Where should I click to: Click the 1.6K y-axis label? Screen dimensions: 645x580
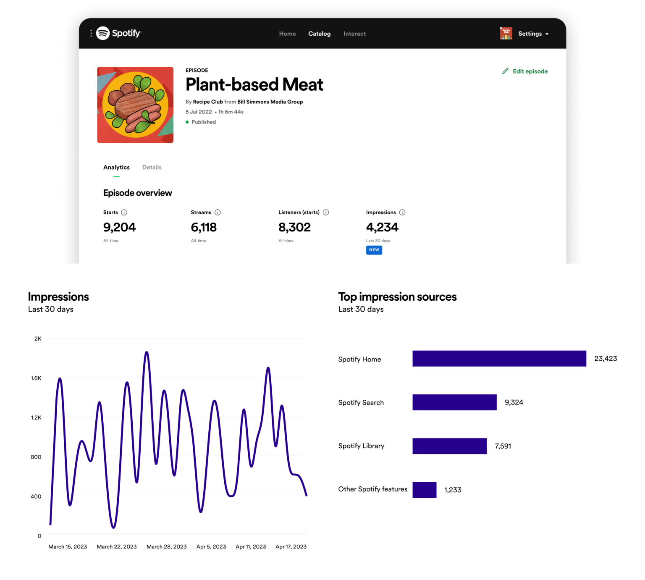point(36,378)
